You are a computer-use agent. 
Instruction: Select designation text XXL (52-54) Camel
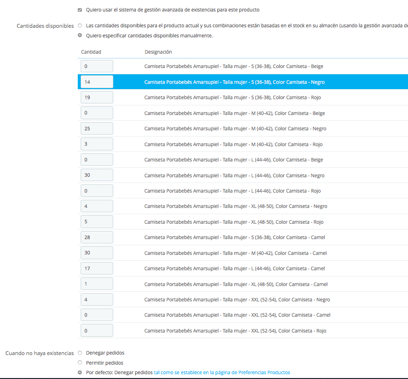point(237,315)
